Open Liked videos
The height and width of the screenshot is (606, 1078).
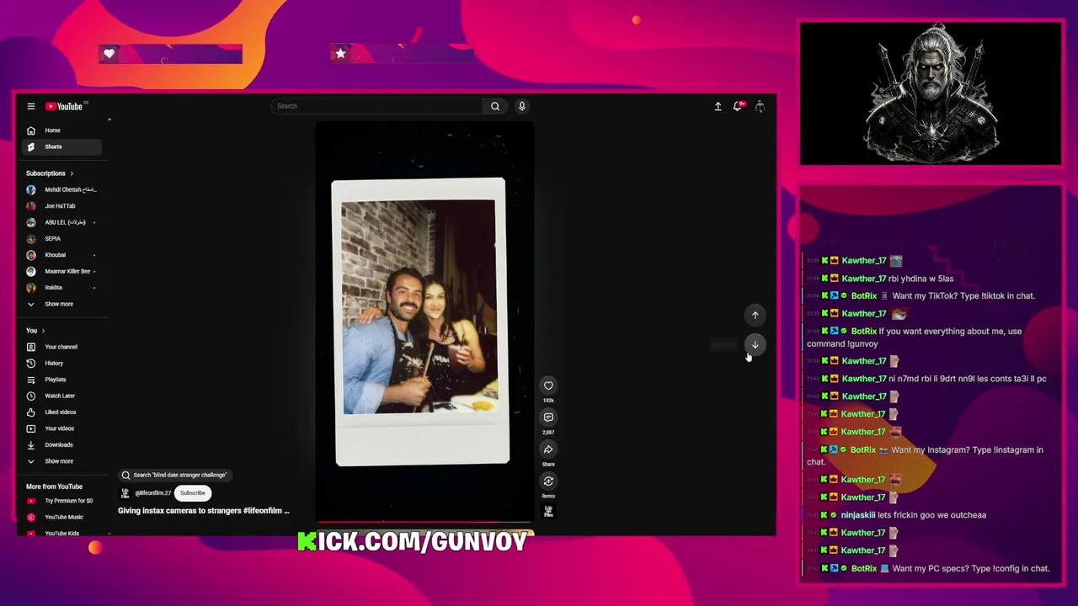[x=61, y=412]
